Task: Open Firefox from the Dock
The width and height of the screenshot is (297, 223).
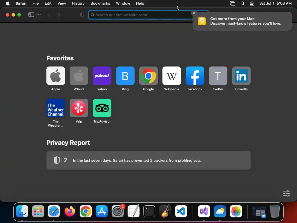Action: click(x=70, y=211)
